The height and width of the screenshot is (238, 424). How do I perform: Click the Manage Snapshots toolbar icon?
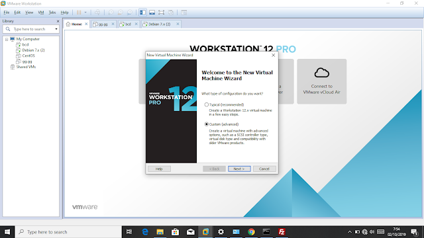pyautogui.click(x=130, y=13)
